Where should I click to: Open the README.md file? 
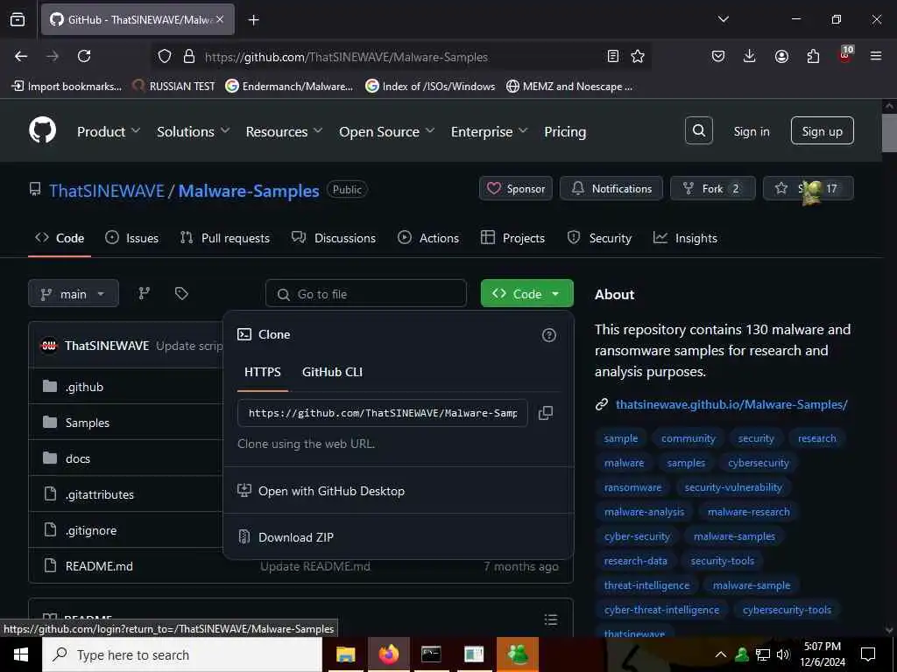(x=99, y=566)
